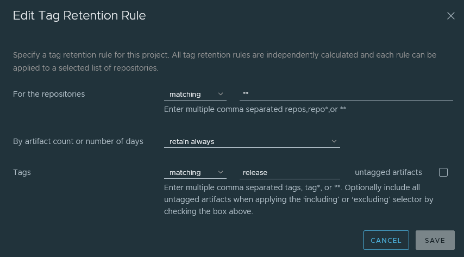Image resolution: width=464 pixels, height=257 pixels.
Task: Click the SAVE button
Action: (x=435, y=240)
